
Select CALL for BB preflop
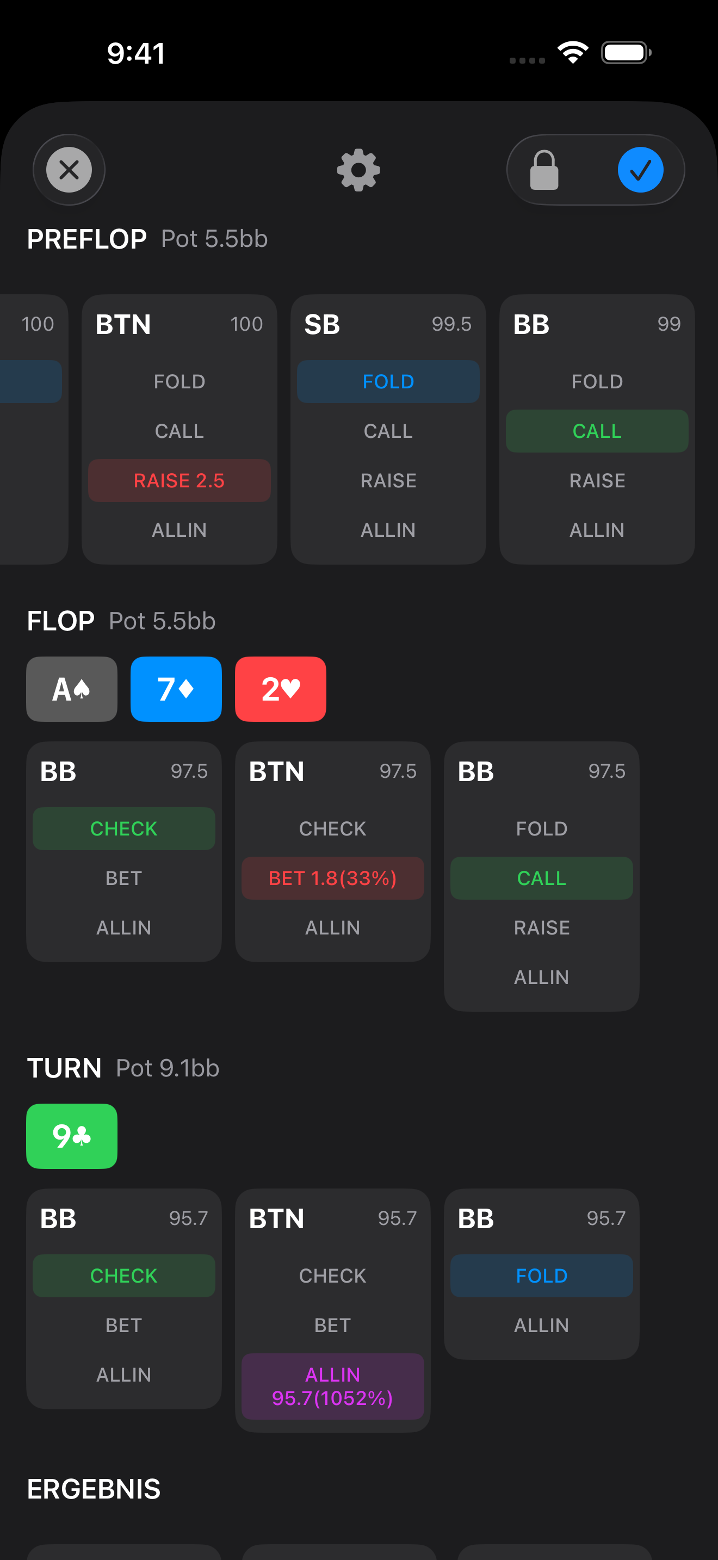597,431
